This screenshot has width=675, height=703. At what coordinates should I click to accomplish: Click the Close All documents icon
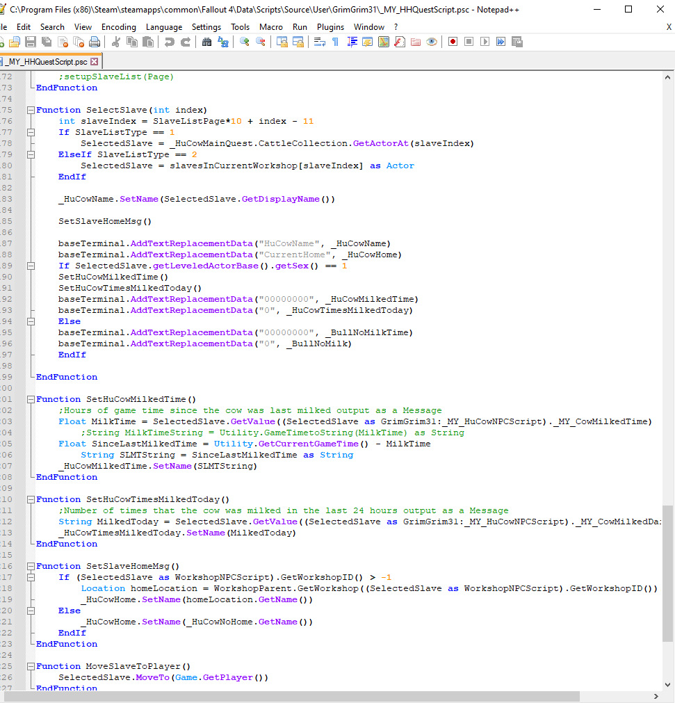(x=79, y=42)
